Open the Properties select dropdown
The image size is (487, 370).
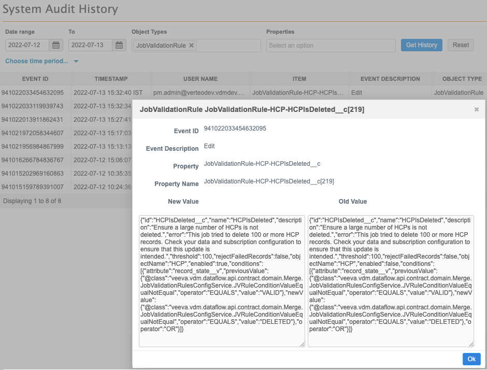click(x=331, y=46)
